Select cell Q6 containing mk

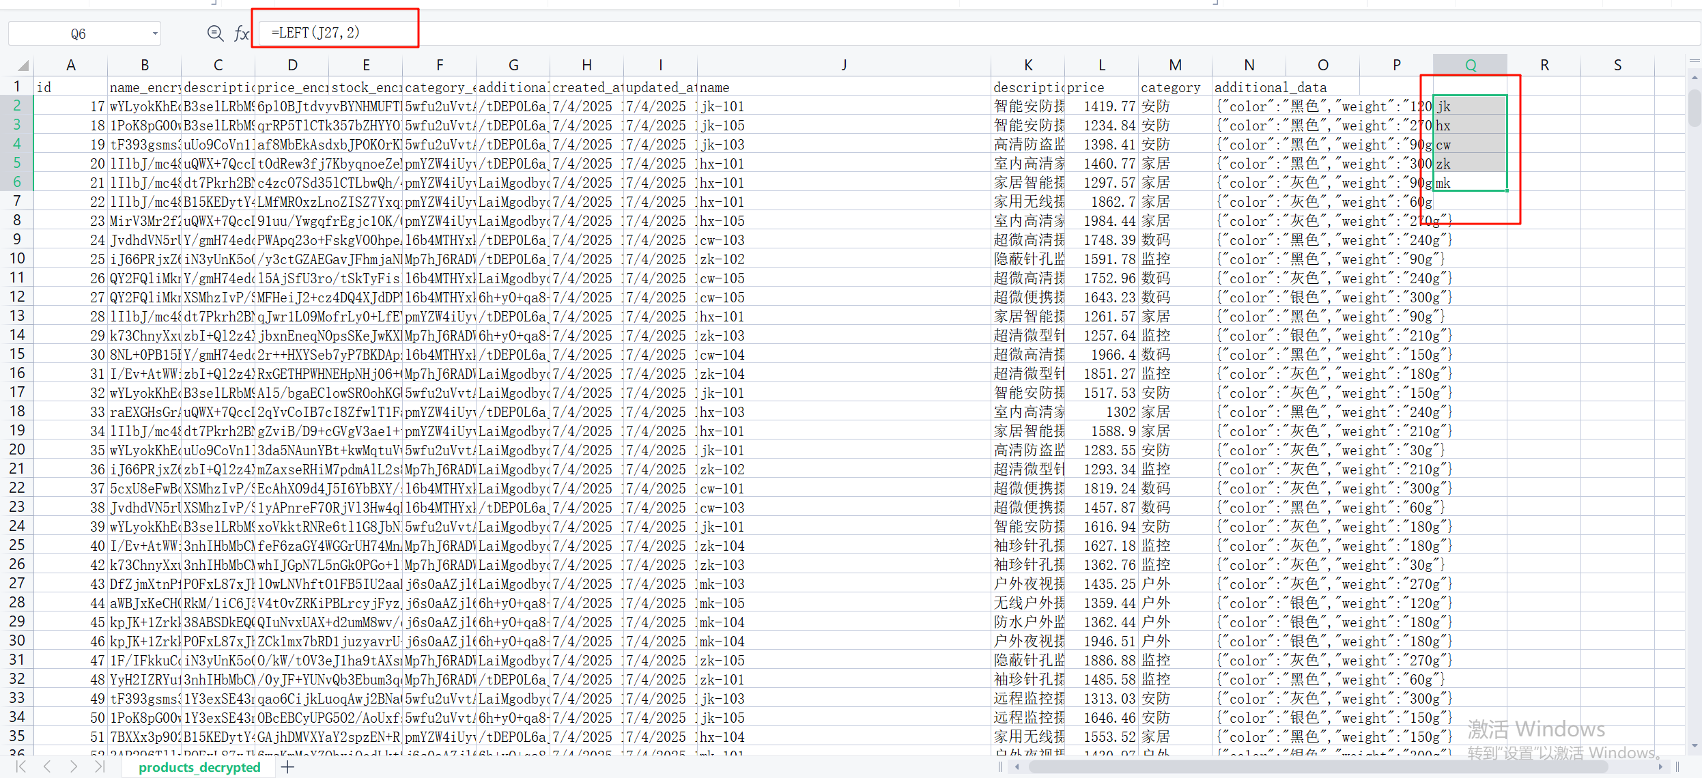click(x=1470, y=183)
